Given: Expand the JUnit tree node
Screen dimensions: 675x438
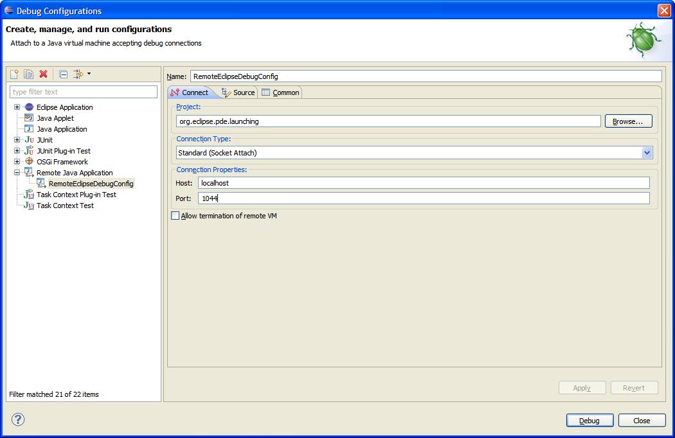Looking at the screenshot, I should pos(17,140).
